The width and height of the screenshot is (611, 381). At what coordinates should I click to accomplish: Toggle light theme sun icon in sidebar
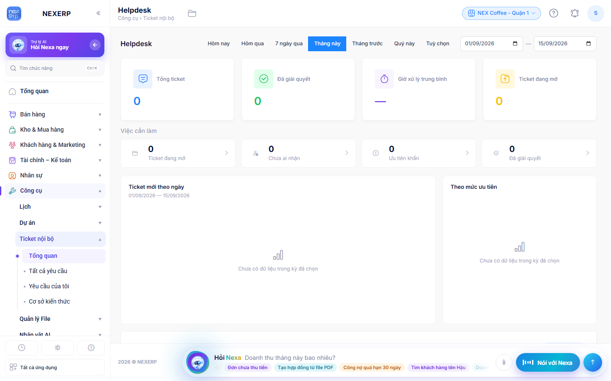58,348
